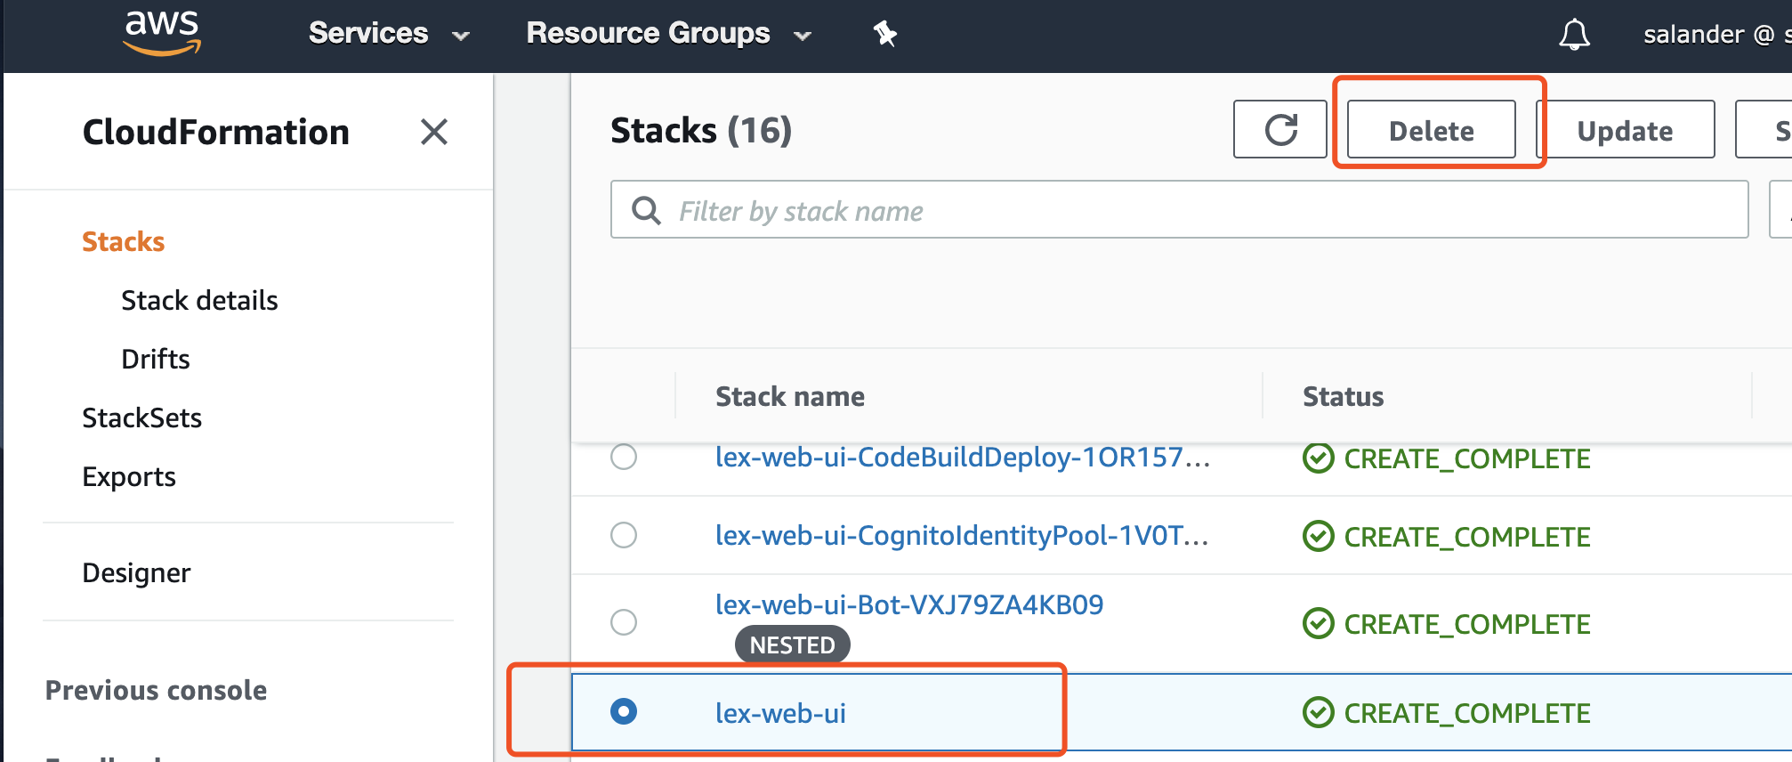The width and height of the screenshot is (1792, 762).
Task: Open the AWS home logo
Action: 162,33
